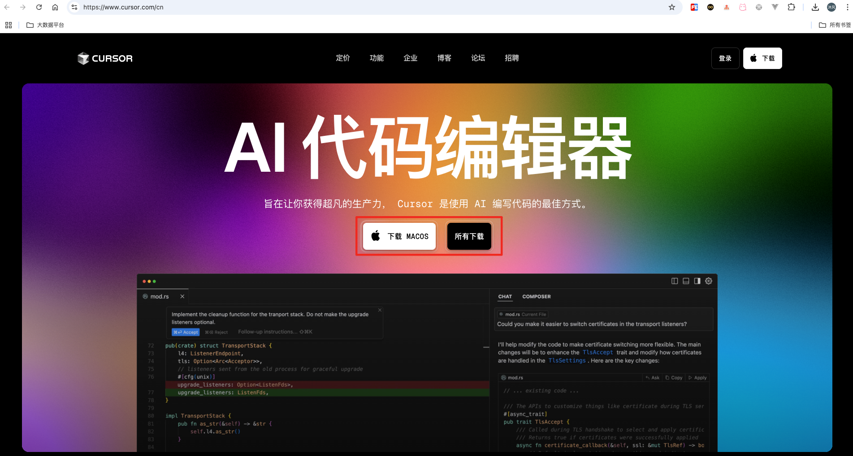This screenshot has width=853, height=456.
Task: Open the 功能 page
Action: point(377,58)
